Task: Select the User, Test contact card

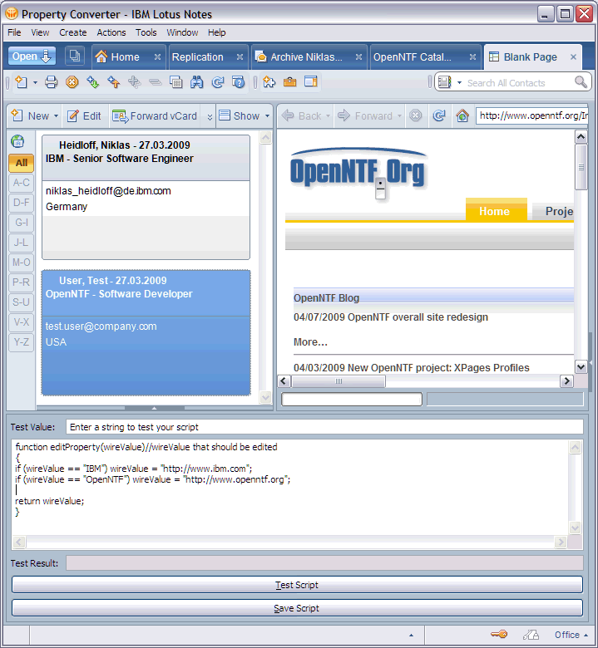Action: click(146, 332)
